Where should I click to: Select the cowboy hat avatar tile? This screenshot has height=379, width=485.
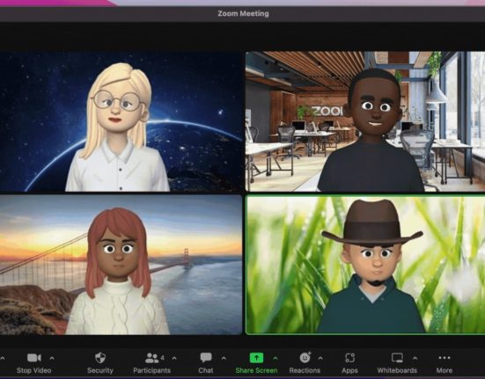(x=365, y=265)
